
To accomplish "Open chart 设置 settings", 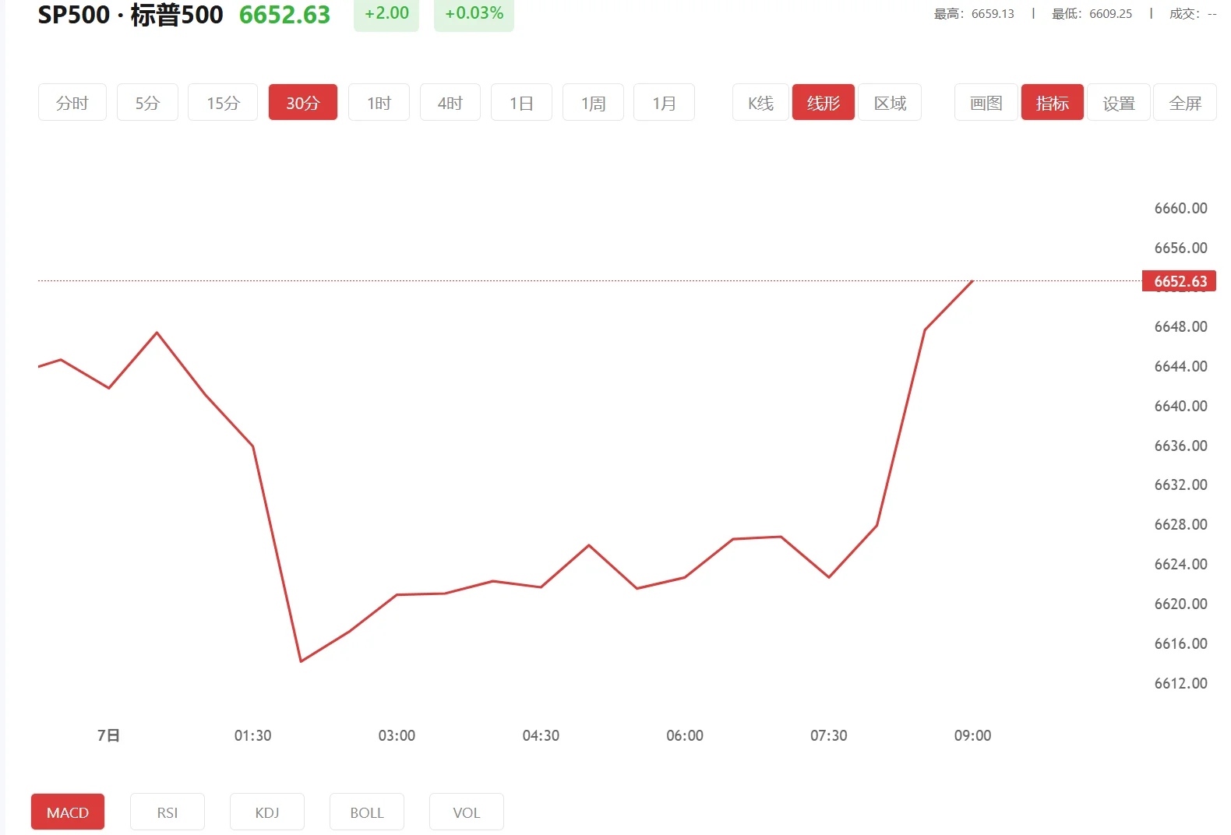I will (x=1119, y=103).
